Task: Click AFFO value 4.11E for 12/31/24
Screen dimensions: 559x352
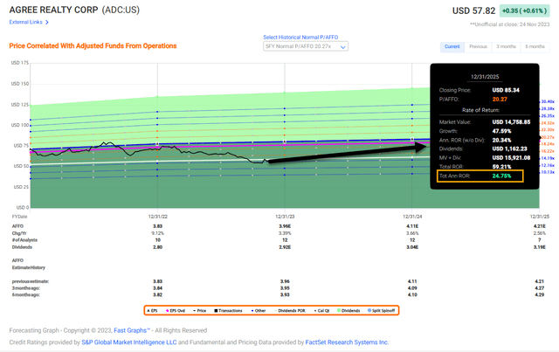Action: pos(412,226)
